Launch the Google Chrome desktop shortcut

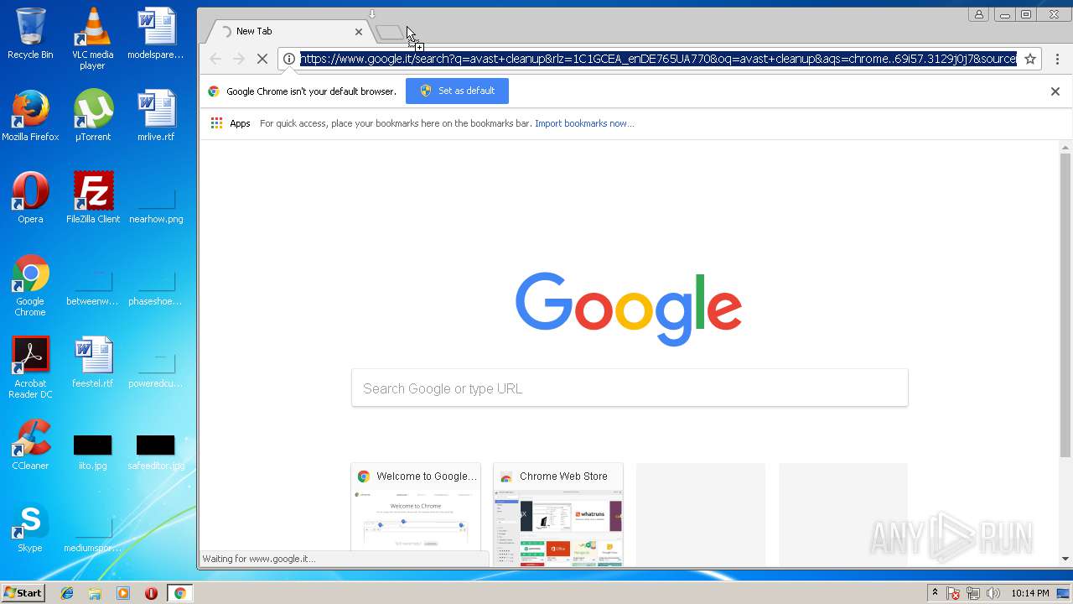[x=30, y=285]
